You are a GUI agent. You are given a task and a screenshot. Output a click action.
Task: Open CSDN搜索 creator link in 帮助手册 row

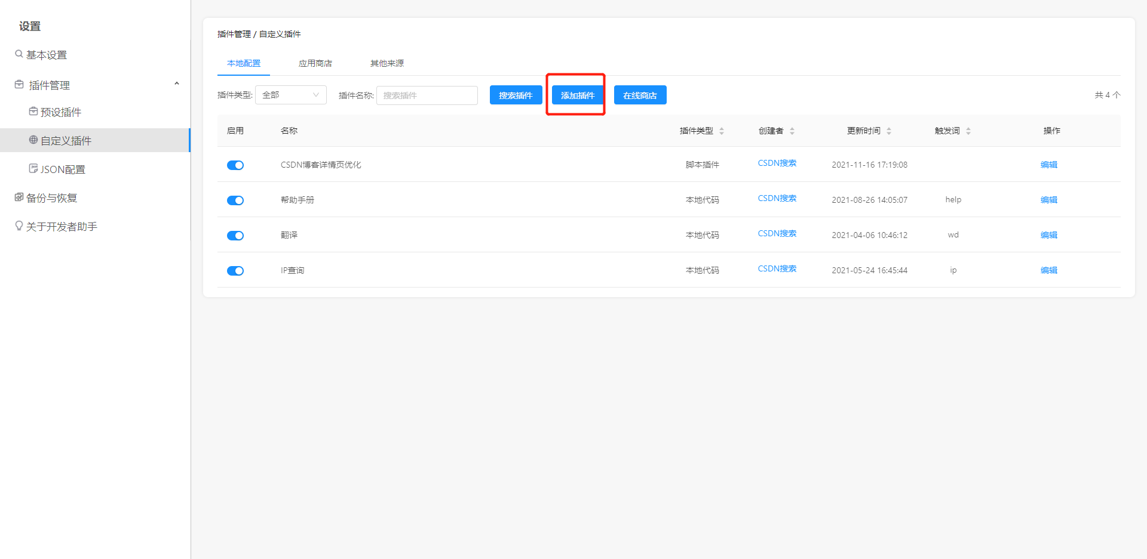[x=777, y=198]
